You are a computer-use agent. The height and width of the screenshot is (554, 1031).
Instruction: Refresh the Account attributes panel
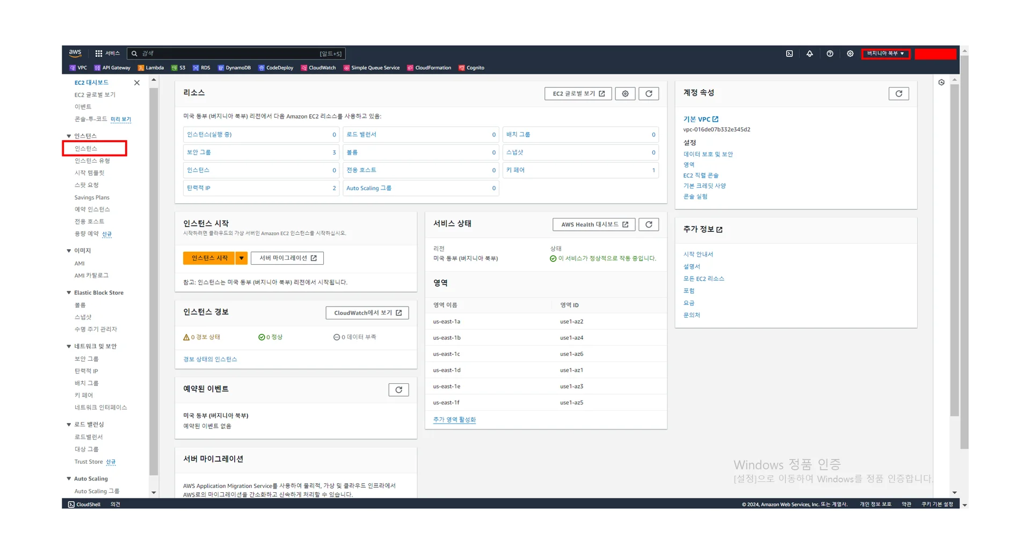coord(898,94)
